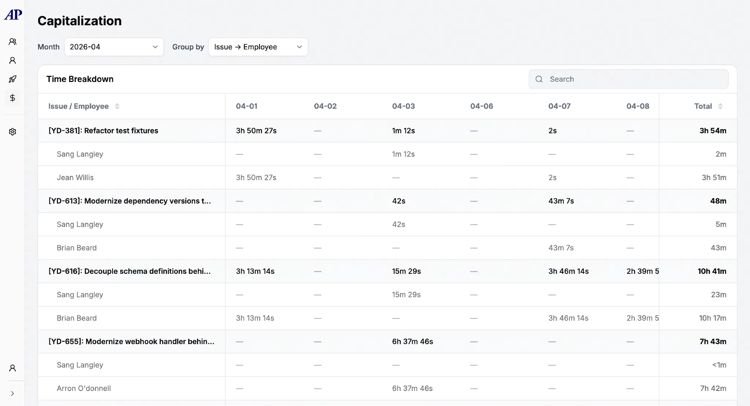Open the profile icon near sidebar bottom
Screen dimensions: 750x406
click(x=12, y=368)
